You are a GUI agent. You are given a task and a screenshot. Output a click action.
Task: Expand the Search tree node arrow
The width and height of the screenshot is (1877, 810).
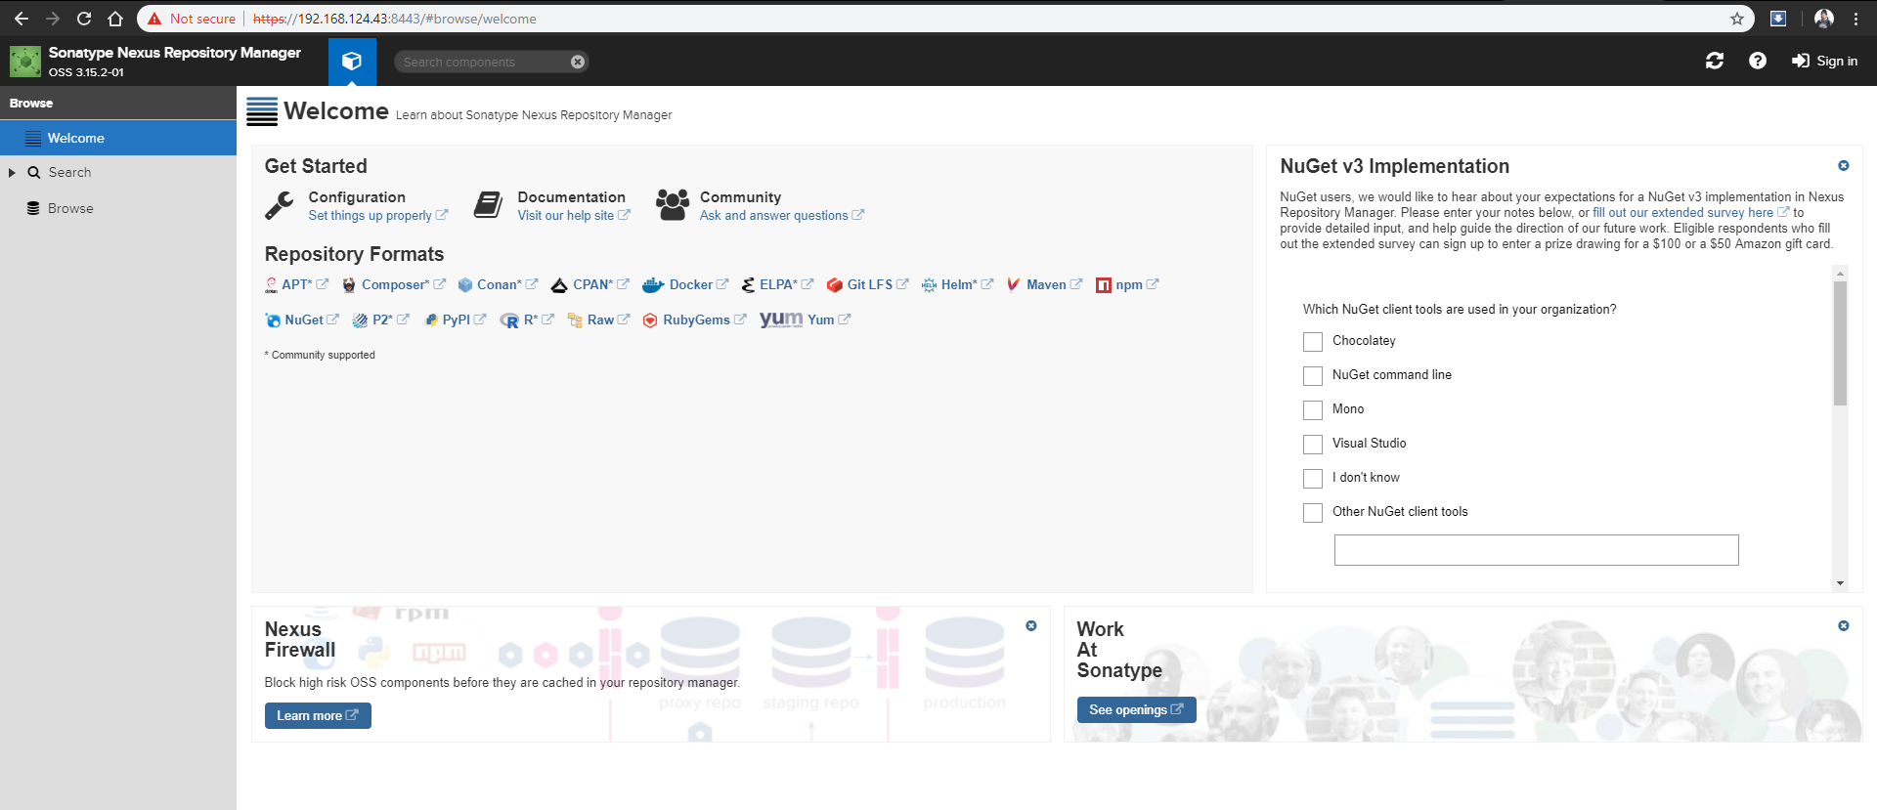point(12,173)
